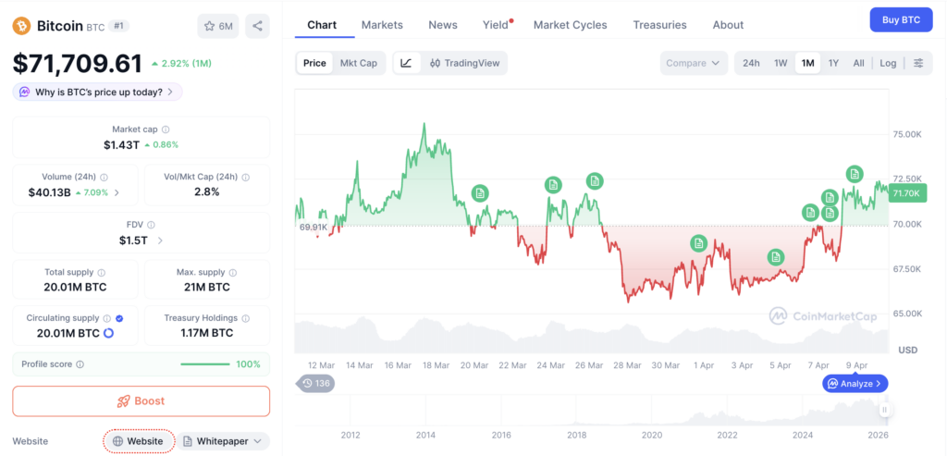Open the News tab
The image size is (947, 456).
coord(443,25)
